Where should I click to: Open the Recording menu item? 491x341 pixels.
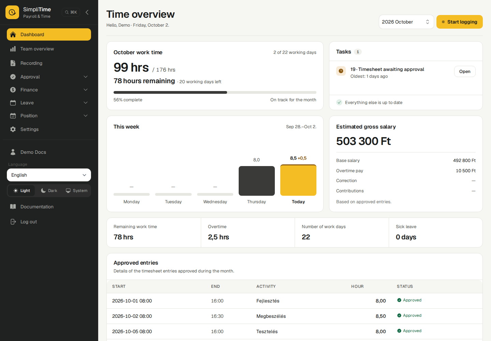[49, 63]
